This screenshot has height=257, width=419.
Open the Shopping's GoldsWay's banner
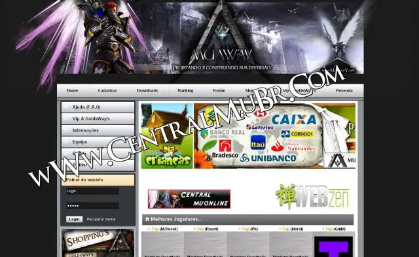(98, 243)
